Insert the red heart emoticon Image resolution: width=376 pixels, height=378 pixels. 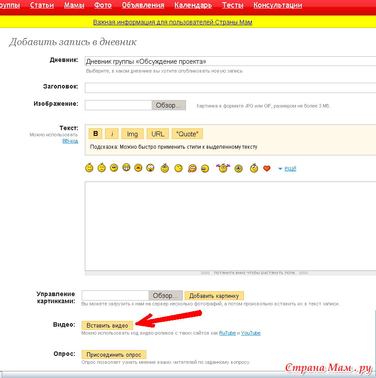pyautogui.click(x=266, y=169)
